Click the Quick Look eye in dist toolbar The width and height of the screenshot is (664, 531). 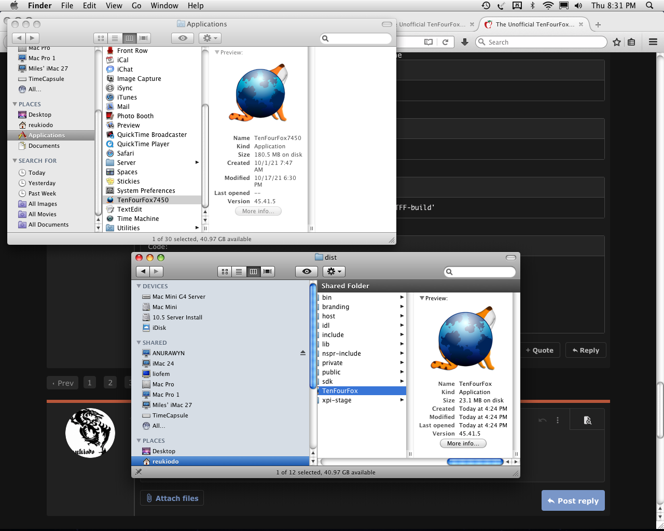click(x=307, y=272)
